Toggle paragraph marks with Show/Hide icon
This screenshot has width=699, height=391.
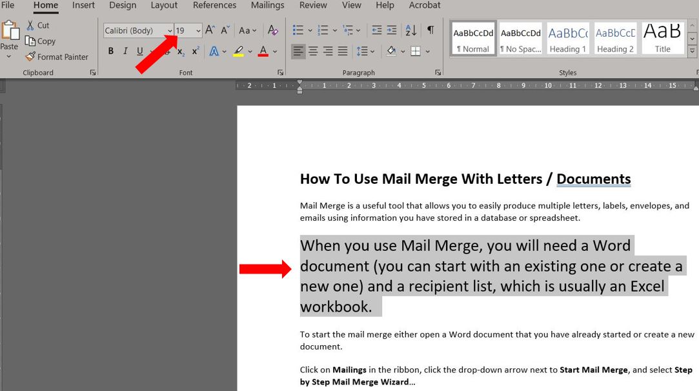[x=430, y=30]
